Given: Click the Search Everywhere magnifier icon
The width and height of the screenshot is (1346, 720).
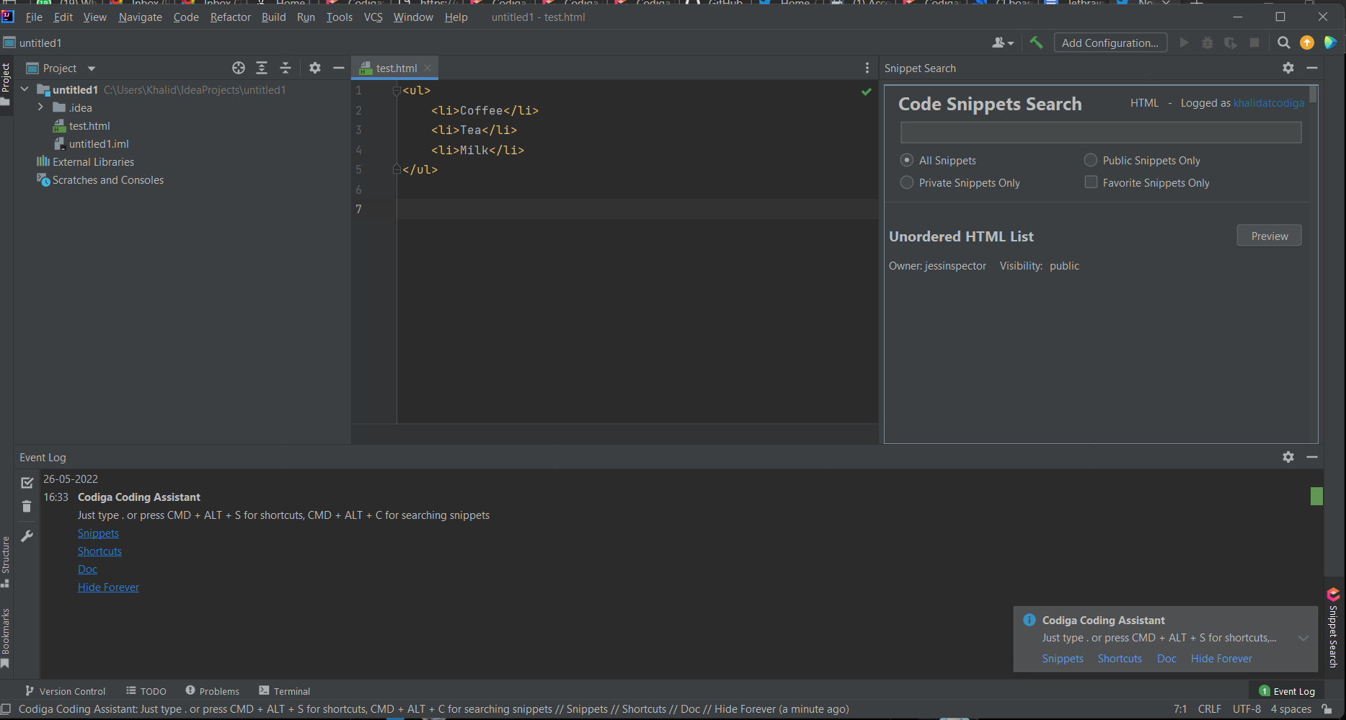Looking at the screenshot, I should point(1283,43).
